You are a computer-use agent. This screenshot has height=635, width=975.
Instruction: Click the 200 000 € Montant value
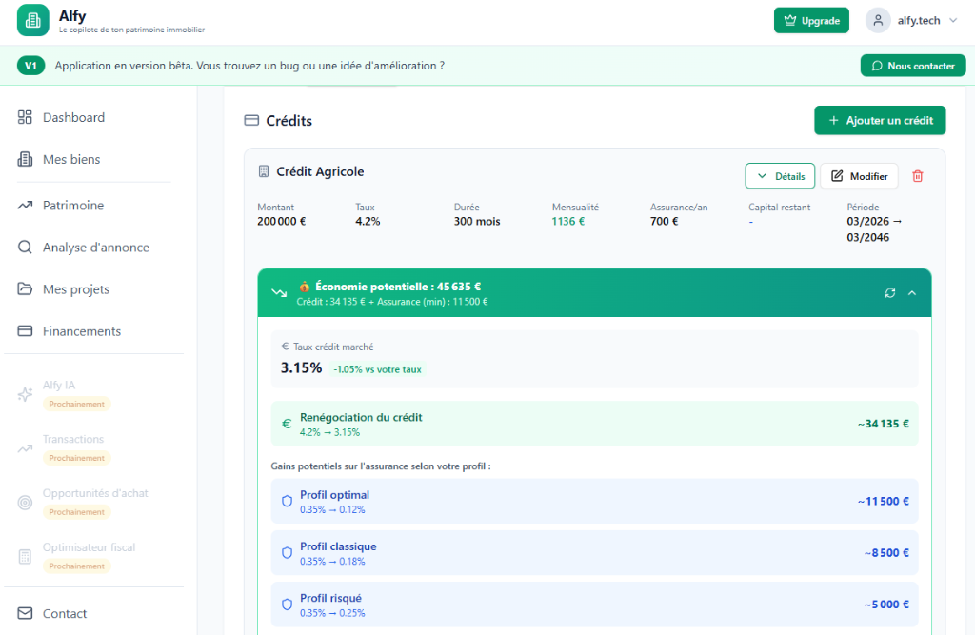(282, 222)
